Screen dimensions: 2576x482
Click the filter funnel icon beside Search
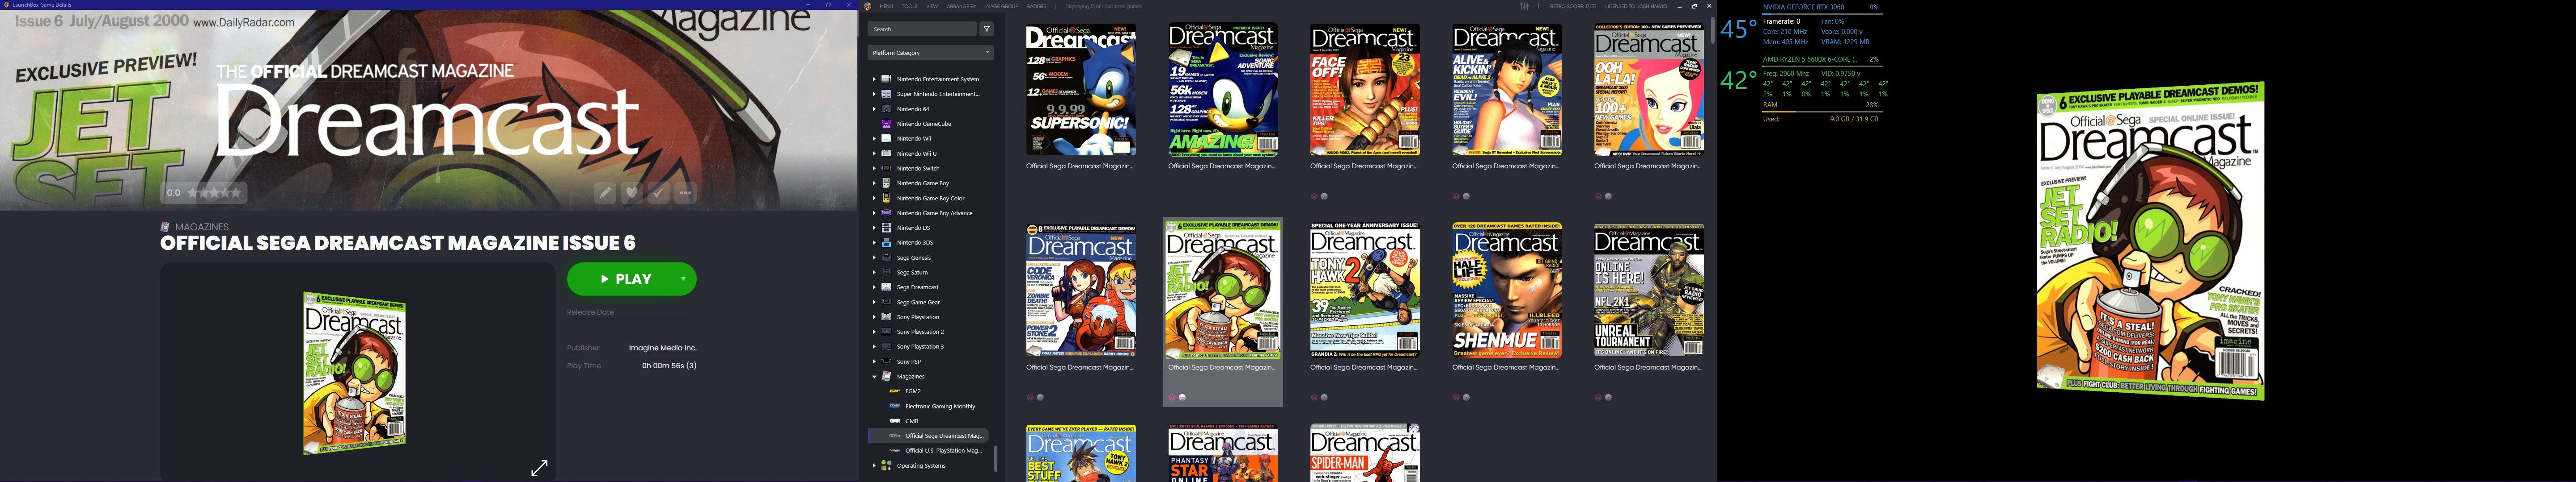(986, 29)
